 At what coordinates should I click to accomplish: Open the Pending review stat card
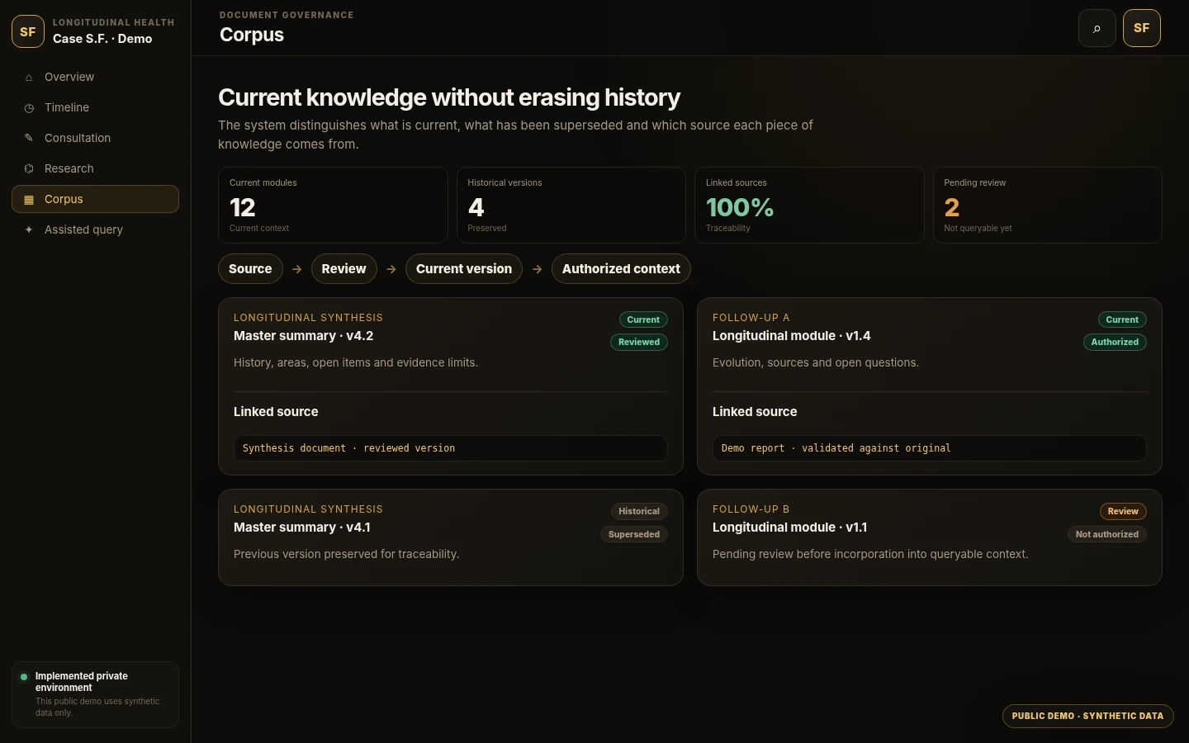pyautogui.click(x=1047, y=206)
